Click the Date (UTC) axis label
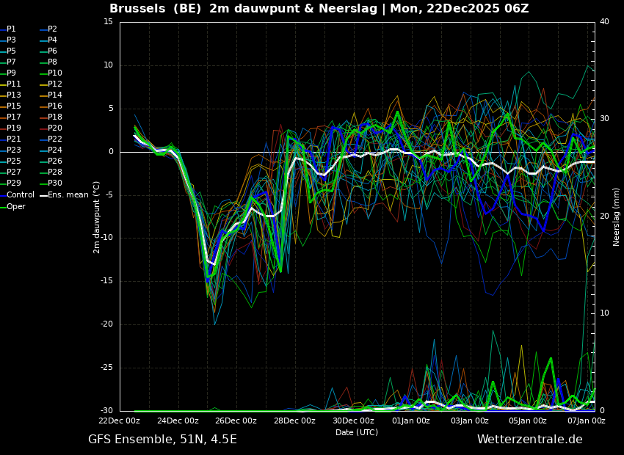Screen dimensions: 624x455 tap(357, 432)
